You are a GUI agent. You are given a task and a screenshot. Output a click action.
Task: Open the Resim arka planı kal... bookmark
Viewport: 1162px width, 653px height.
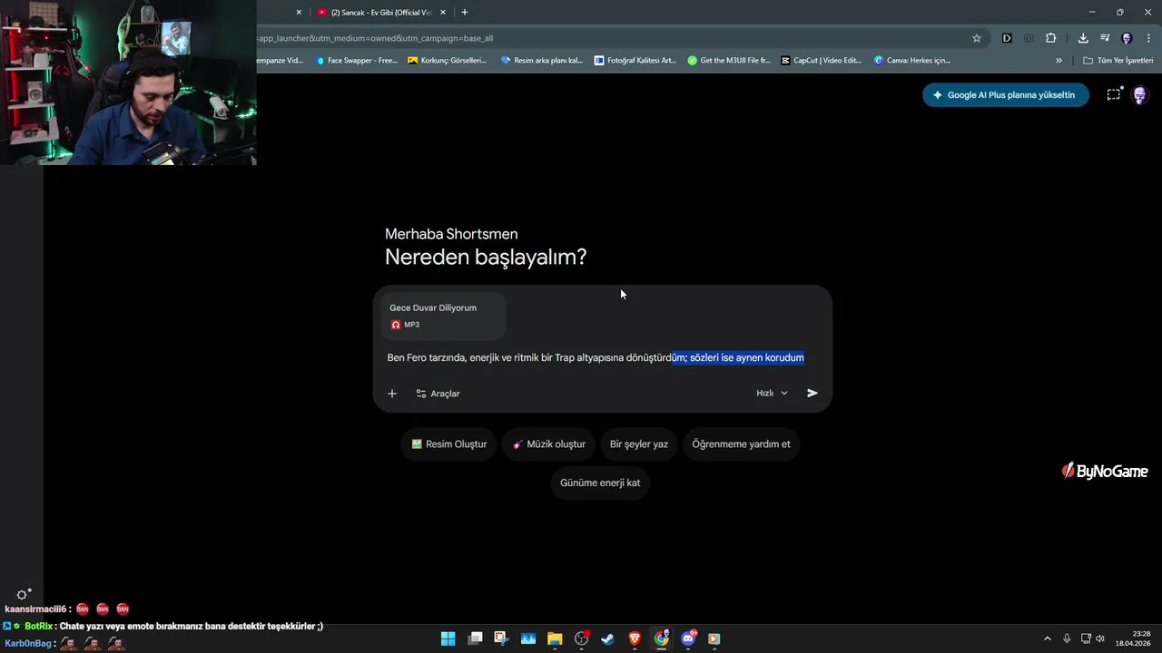click(542, 61)
